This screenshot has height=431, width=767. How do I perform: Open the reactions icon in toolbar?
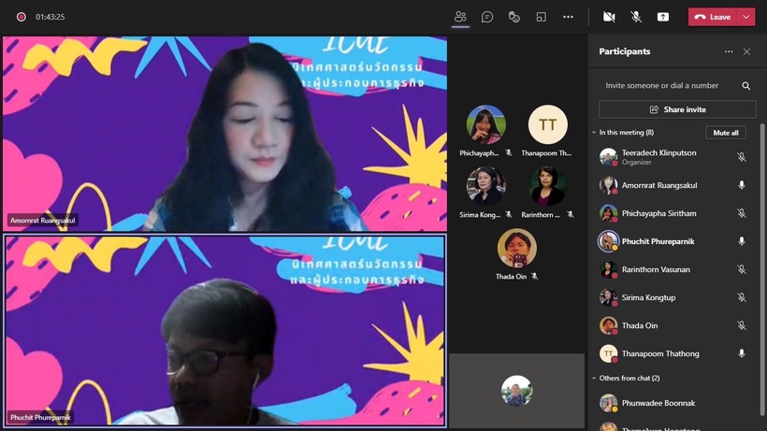514,17
